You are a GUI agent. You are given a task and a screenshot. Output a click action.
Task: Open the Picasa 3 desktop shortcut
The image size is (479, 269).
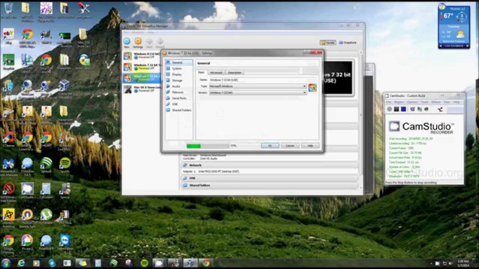pyautogui.click(x=27, y=242)
